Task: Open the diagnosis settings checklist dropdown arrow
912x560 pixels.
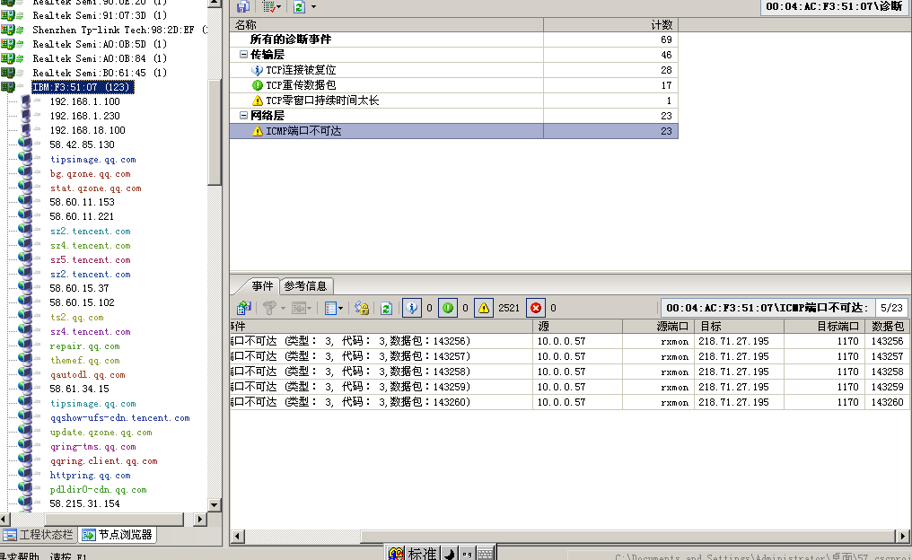Action: 278,7
